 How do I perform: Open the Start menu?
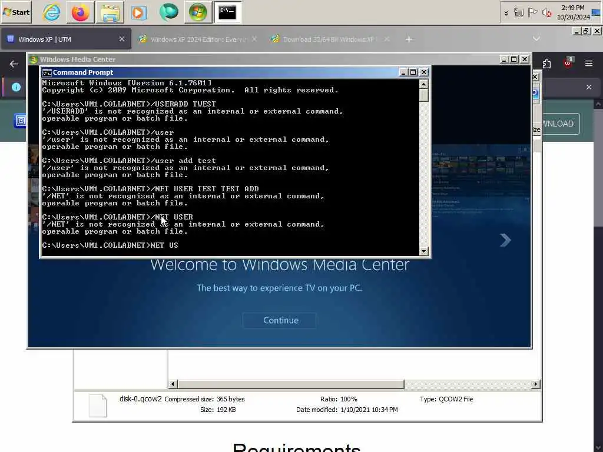coord(16,12)
